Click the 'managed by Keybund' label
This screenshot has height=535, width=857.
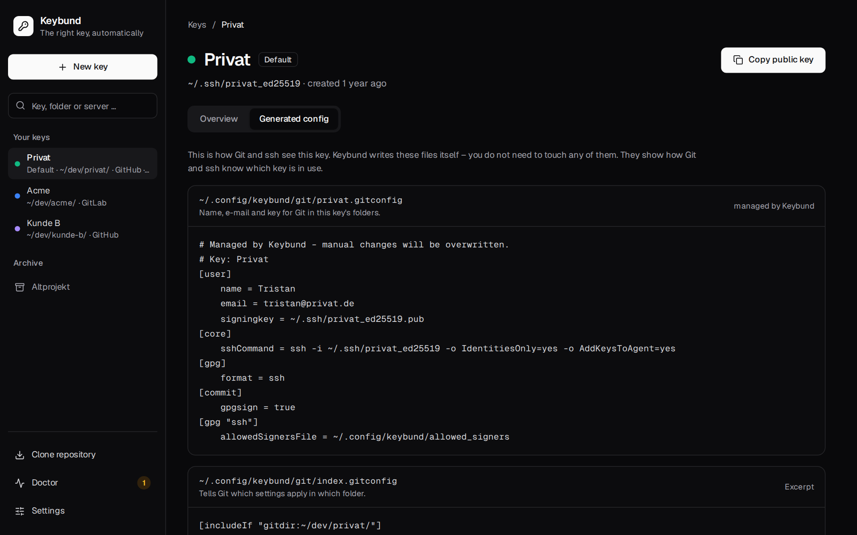(774, 206)
